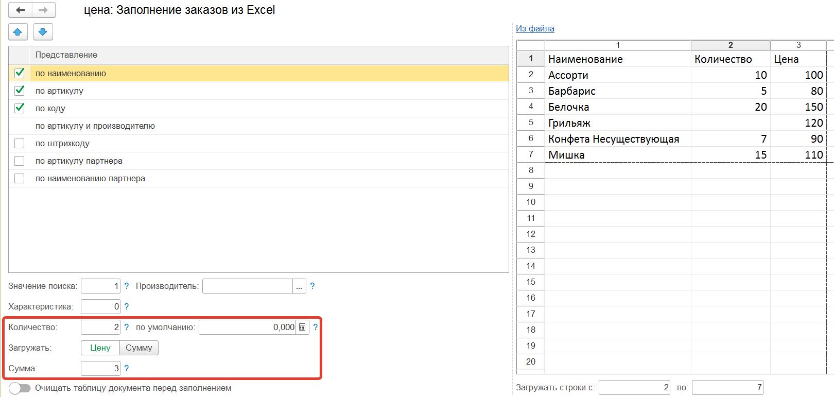Click the Характеристика input field
The height and width of the screenshot is (397, 834).
point(100,307)
